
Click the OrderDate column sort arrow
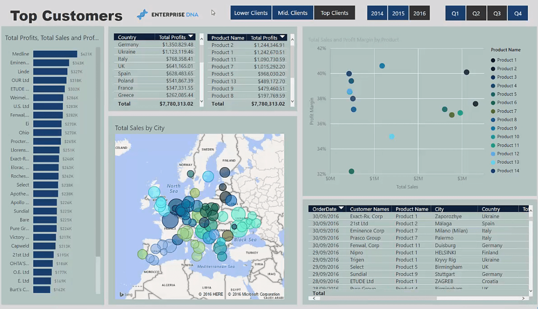tap(342, 208)
